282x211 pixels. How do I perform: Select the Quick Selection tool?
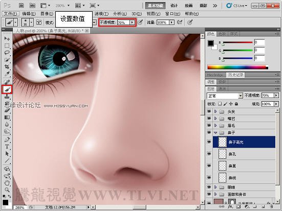click(x=7, y=60)
